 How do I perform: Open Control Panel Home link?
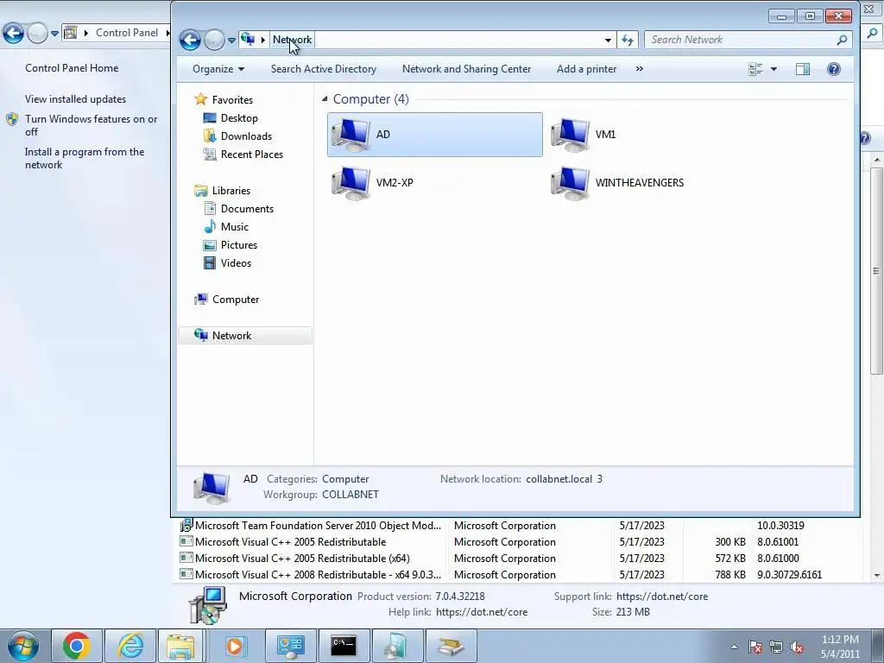[x=72, y=67]
